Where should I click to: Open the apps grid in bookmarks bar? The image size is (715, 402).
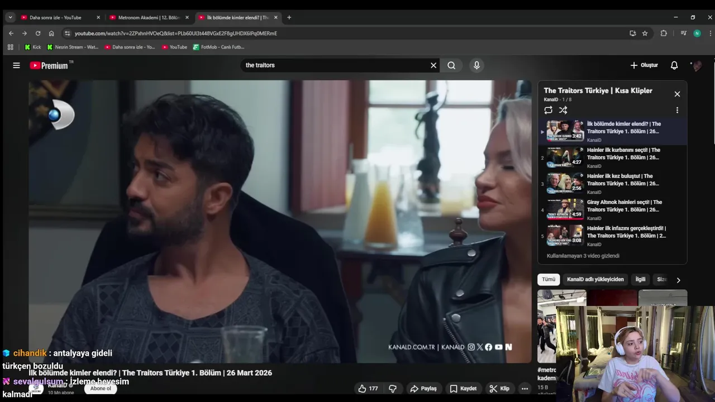[x=10, y=47]
